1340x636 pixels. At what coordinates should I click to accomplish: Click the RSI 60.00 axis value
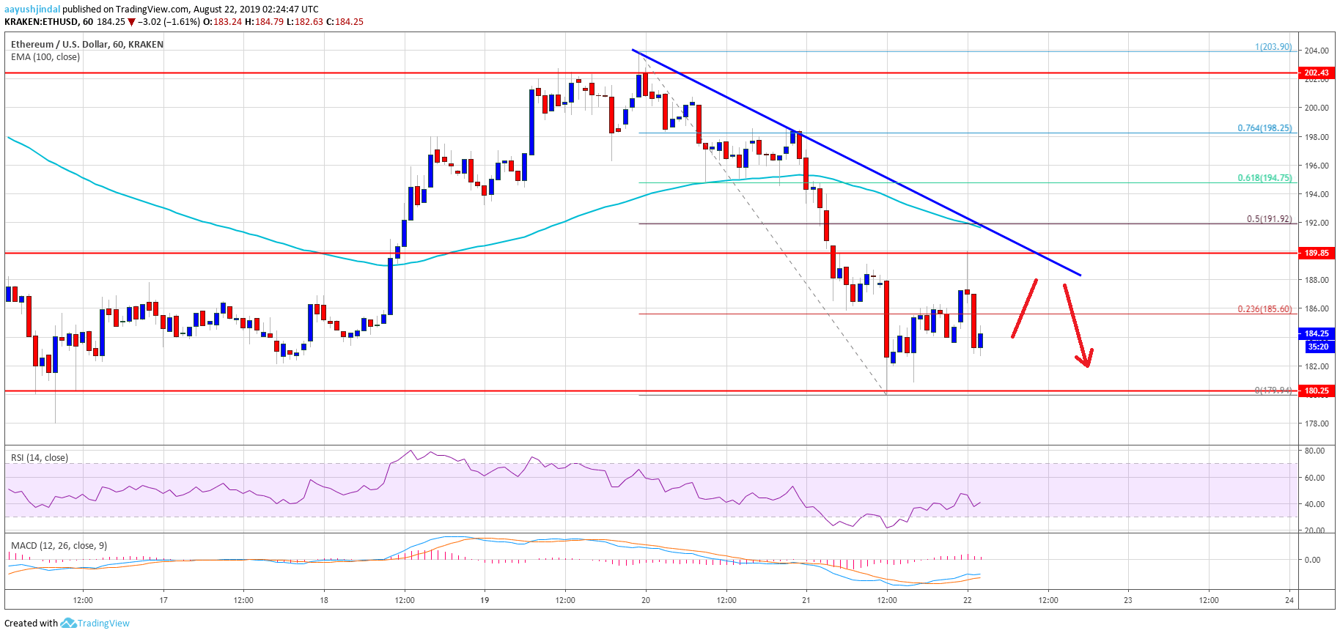pos(1314,478)
